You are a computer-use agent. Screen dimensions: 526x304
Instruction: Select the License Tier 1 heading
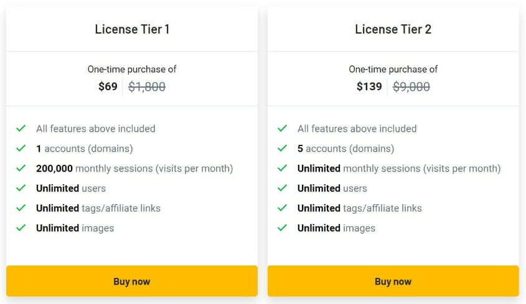click(x=132, y=29)
